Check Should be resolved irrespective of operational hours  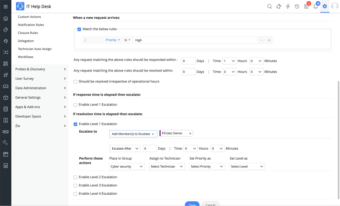click(75, 81)
